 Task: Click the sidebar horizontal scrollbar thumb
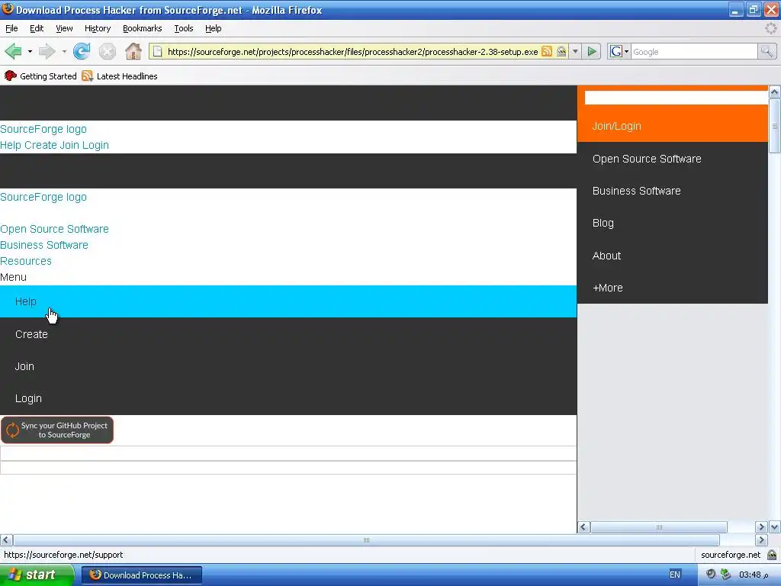[x=659, y=527]
